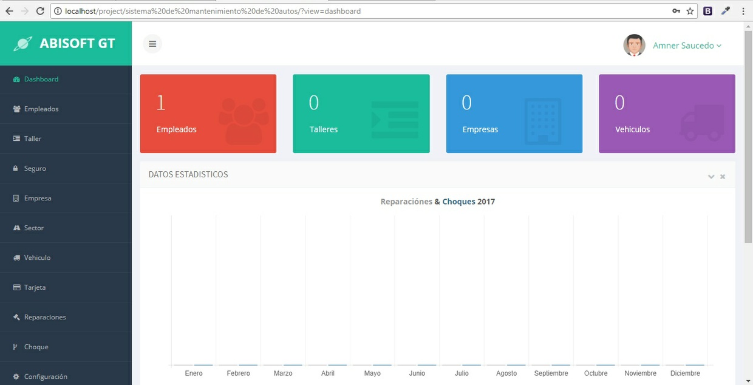The width and height of the screenshot is (753, 385).
Task: Toggle Choques series in chart legend
Action: click(458, 202)
